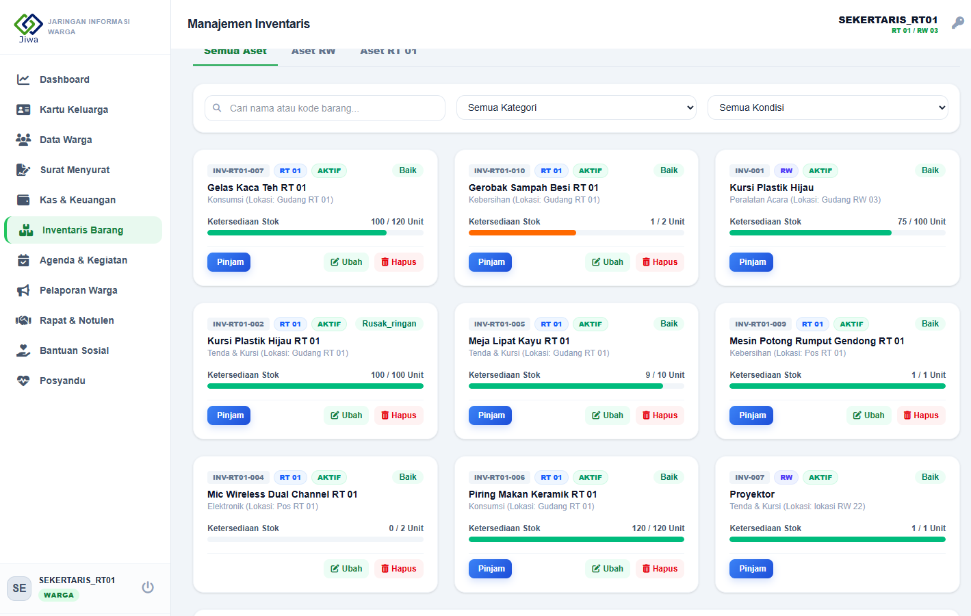
Task: Click the Kartu Keluarga card icon
Action: pyautogui.click(x=23, y=110)
